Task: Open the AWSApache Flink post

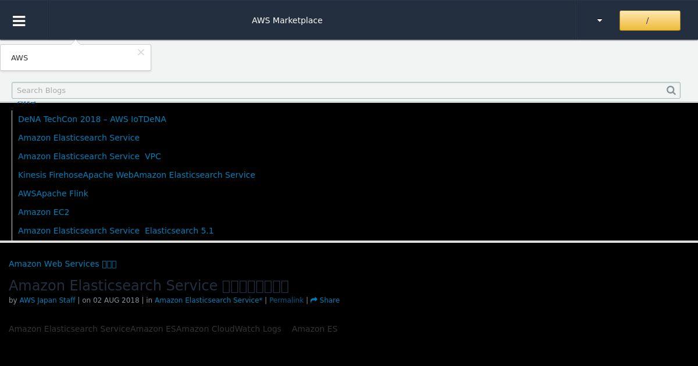Action: pos(53,193)
